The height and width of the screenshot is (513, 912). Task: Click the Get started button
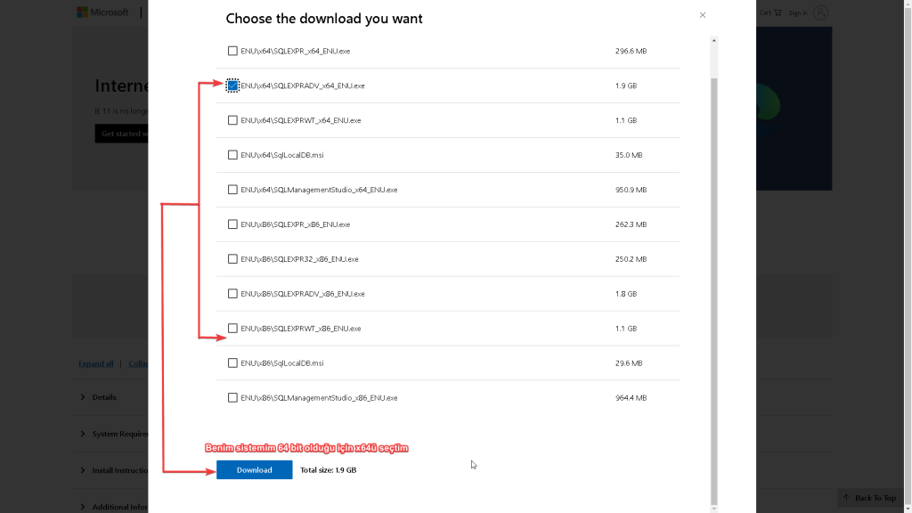pyautogui.click(x=121, y=134)
